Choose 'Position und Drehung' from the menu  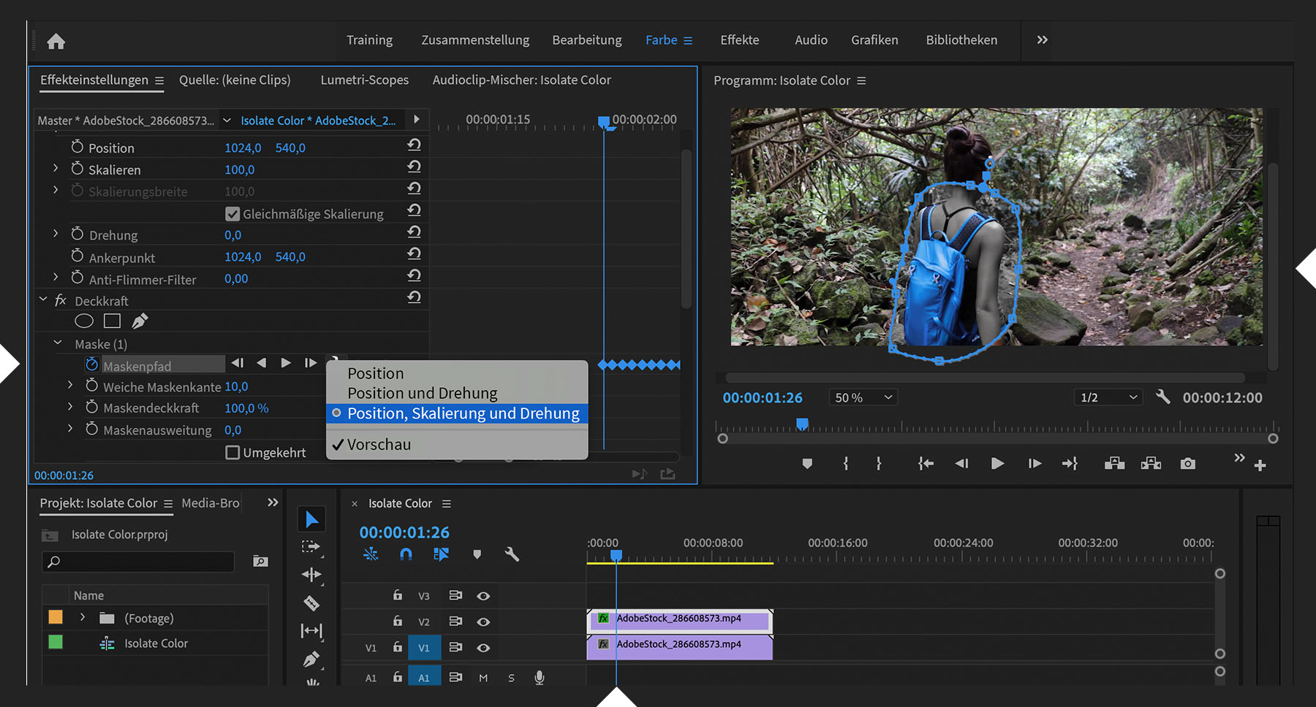(x=422, y=393)
